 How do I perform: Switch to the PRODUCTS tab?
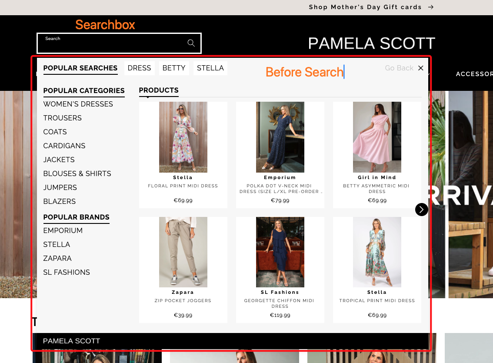(x=159, y=90)
